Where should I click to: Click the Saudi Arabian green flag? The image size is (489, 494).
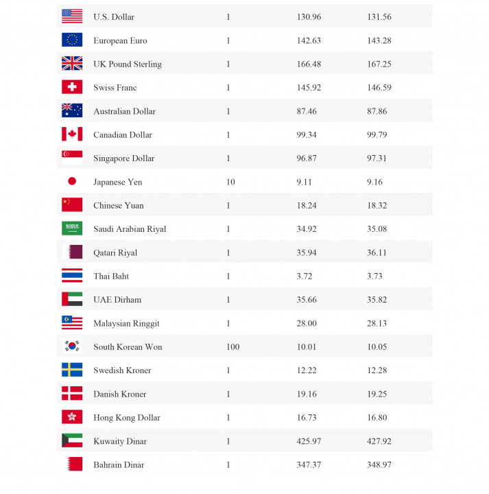(72, 228)
